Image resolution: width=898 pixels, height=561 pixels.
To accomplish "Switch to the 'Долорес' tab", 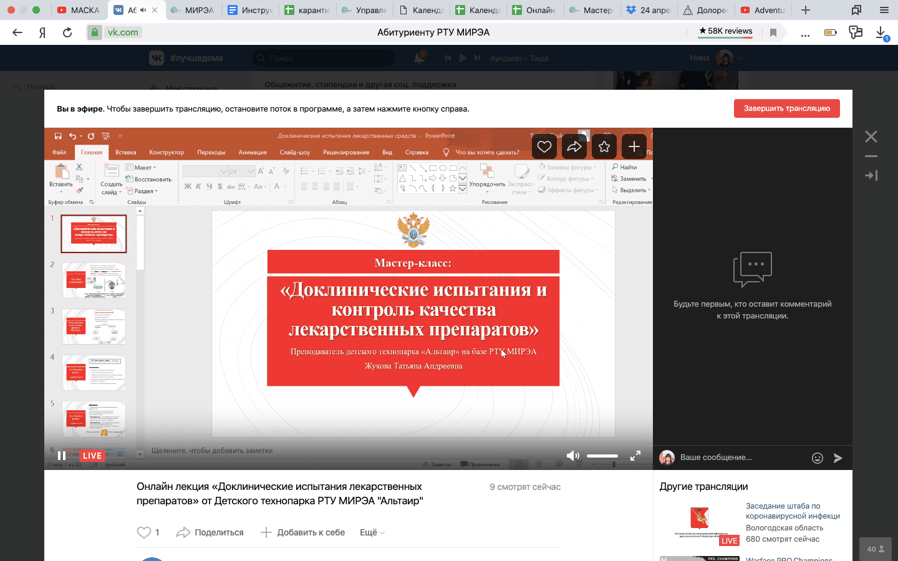I will (x=706, y=10).
